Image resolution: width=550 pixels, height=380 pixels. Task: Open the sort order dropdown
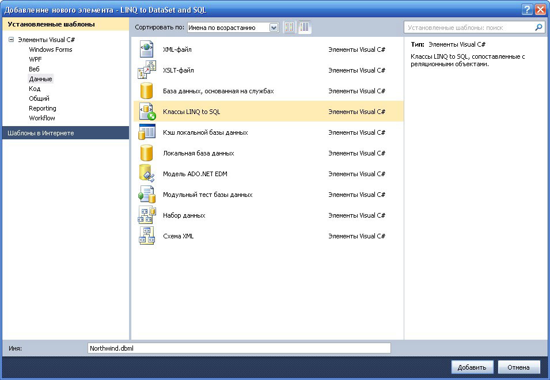click(274, 27)
